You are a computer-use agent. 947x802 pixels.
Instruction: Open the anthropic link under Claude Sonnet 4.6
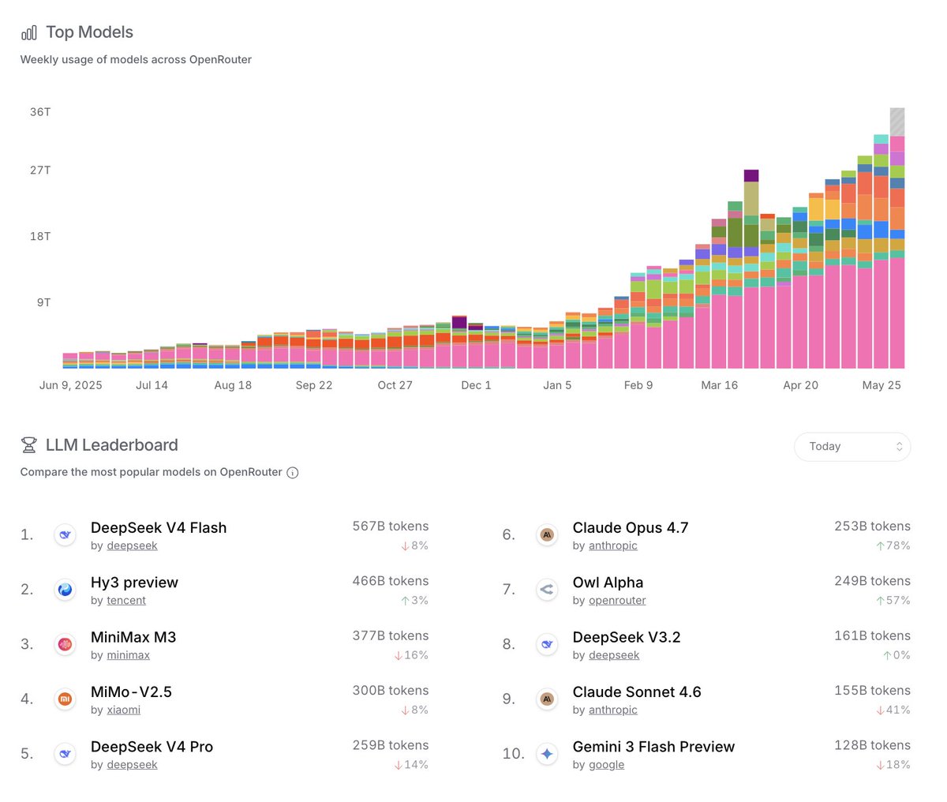pyautogui.click(x=613, y=710)
